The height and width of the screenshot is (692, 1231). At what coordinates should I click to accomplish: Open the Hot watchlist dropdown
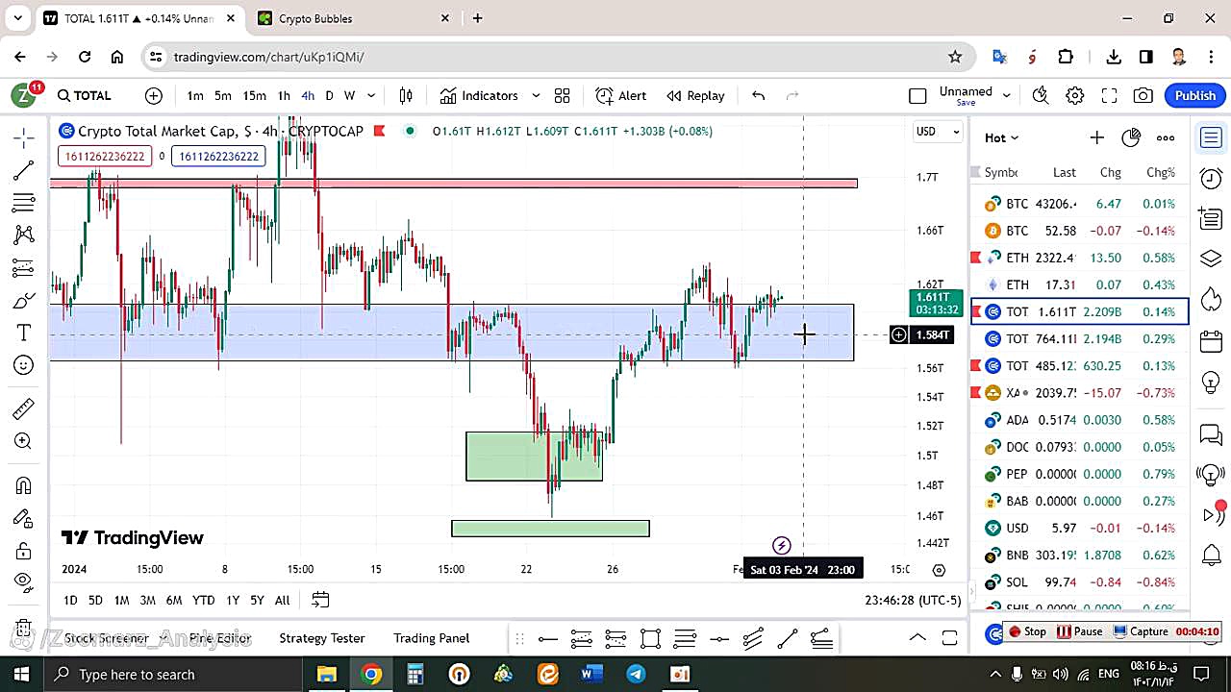(1001, 137)
